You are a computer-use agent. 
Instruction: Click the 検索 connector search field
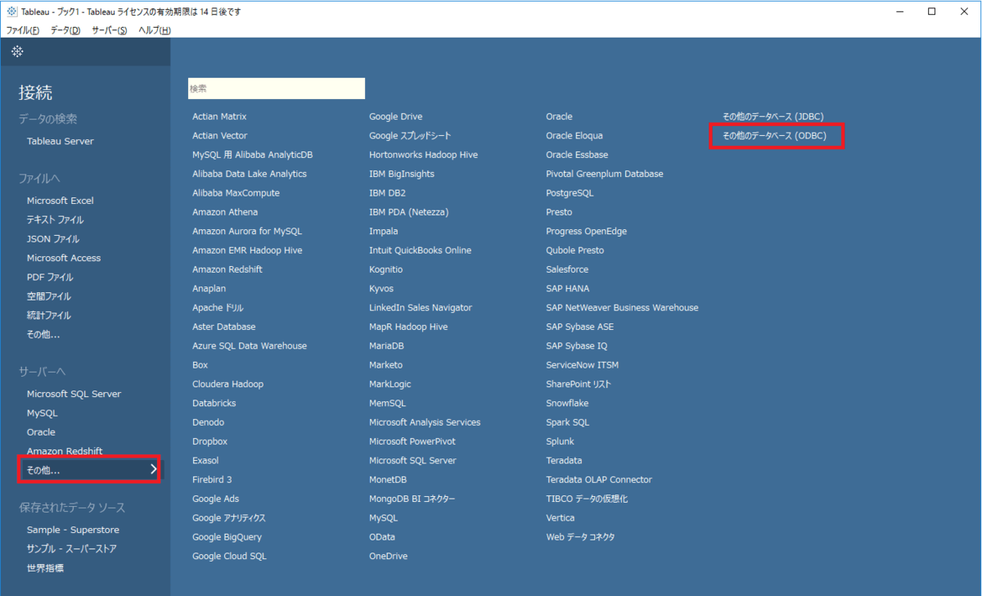coord(277,88)
